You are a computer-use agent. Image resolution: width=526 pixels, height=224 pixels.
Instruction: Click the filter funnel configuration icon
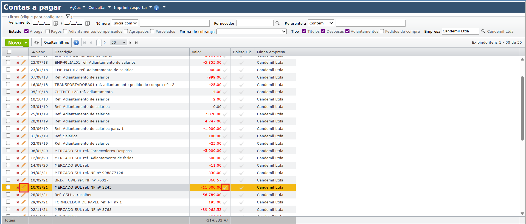tap(68, 16)
